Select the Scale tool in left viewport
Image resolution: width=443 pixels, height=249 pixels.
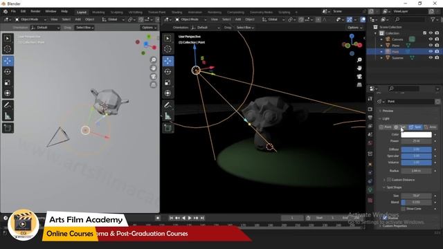8,82
